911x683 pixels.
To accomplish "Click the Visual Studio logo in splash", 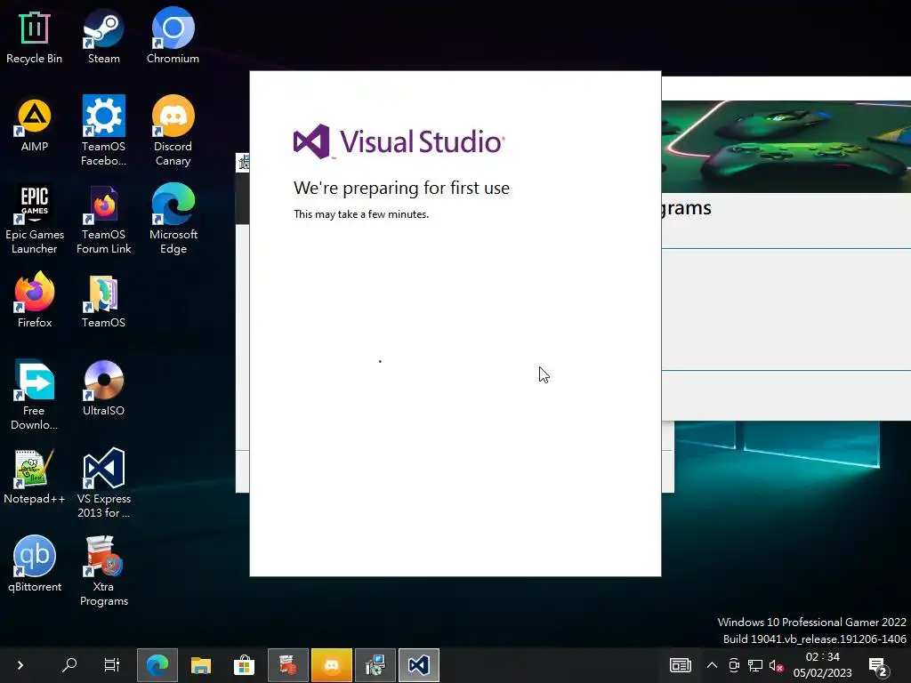I will coord(399,141).
